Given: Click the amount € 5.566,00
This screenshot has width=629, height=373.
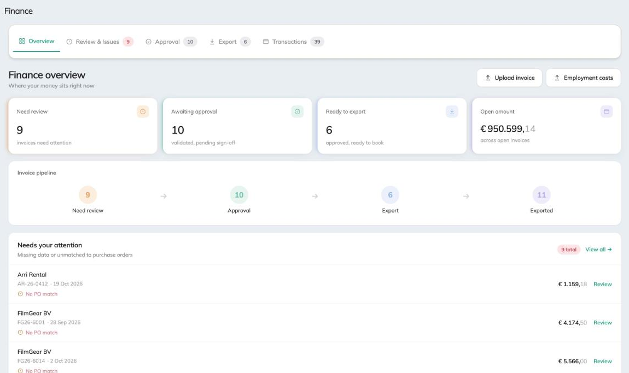Looking at the screenshot, I should point(573,361).
